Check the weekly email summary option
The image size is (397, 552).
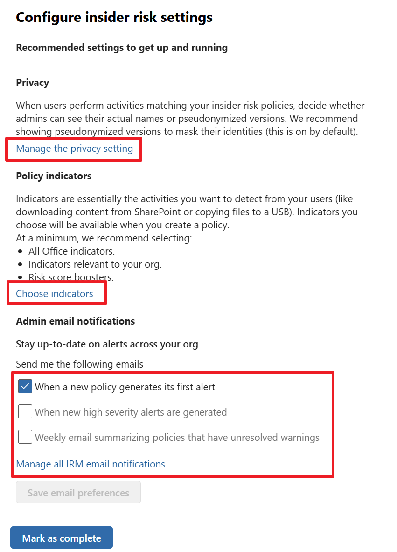tap(25, 437)
